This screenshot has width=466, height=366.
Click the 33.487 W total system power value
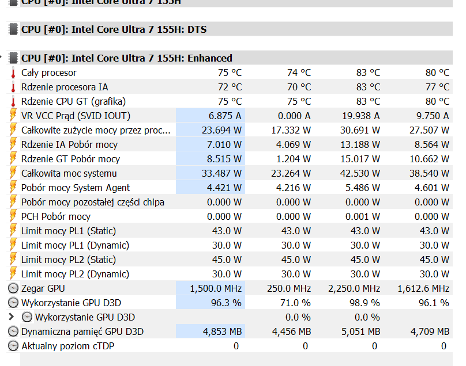tap(222, 173)
